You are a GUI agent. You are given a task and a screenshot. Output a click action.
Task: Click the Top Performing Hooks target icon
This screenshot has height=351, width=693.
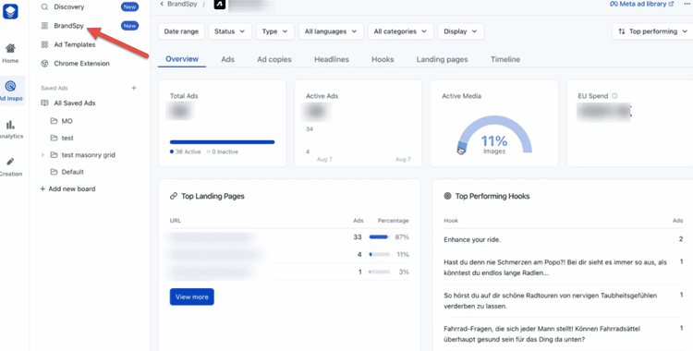448,196
